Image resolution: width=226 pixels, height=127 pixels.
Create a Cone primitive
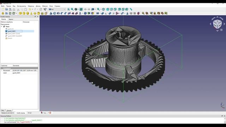point(31,13)
